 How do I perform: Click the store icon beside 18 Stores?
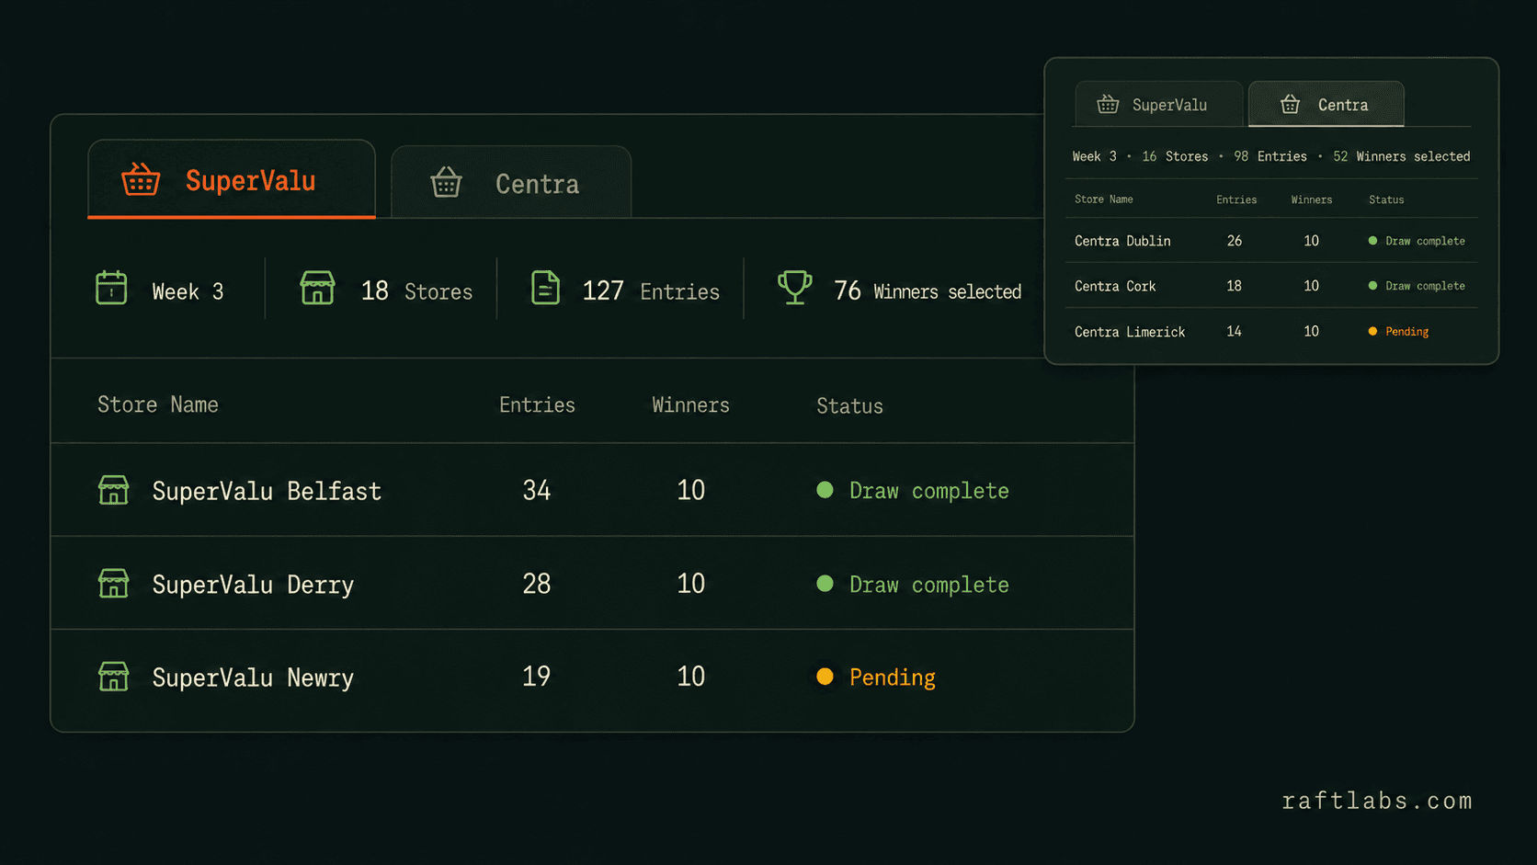317,288
